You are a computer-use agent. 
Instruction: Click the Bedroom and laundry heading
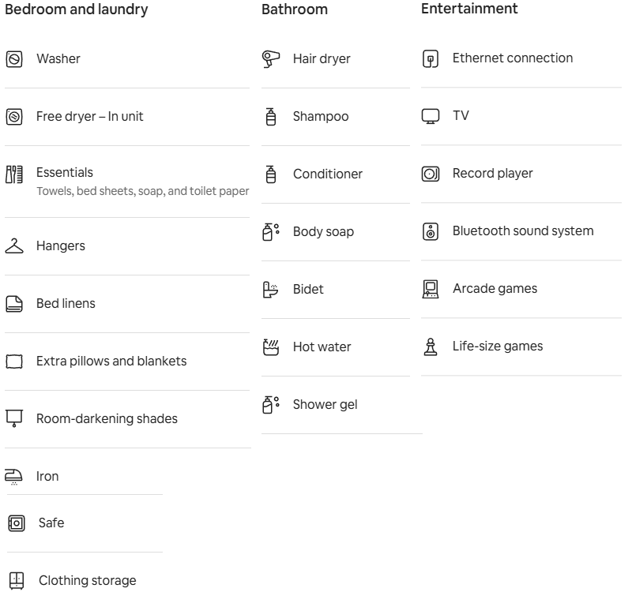coord(76,9)
